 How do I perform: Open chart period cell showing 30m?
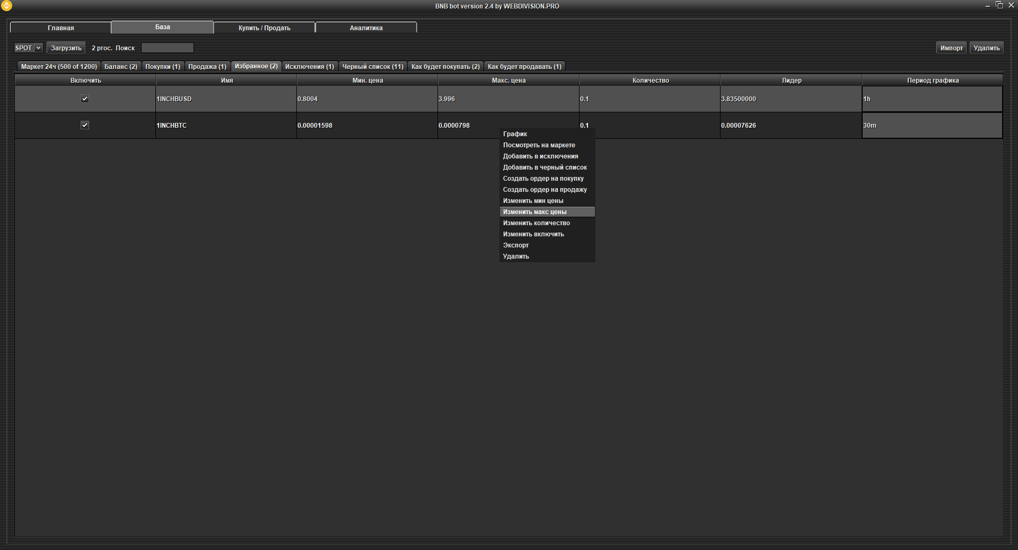932,126
